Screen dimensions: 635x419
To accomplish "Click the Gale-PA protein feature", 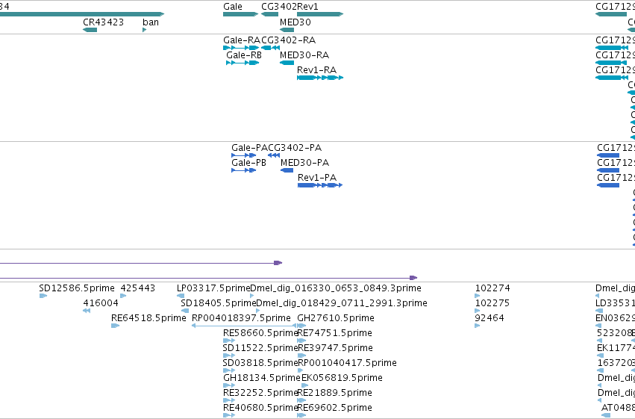I will click(244, 155).
